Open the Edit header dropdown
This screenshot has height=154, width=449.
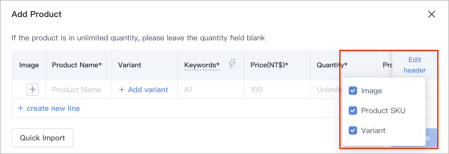(415, 65)
